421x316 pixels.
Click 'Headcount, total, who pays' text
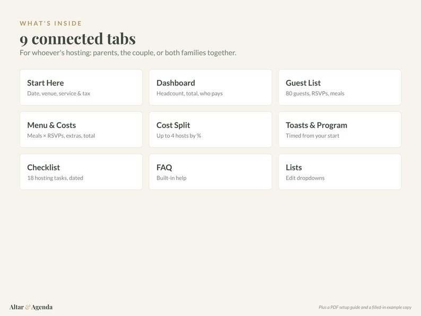pyautogui.click(x=190, y=93)
